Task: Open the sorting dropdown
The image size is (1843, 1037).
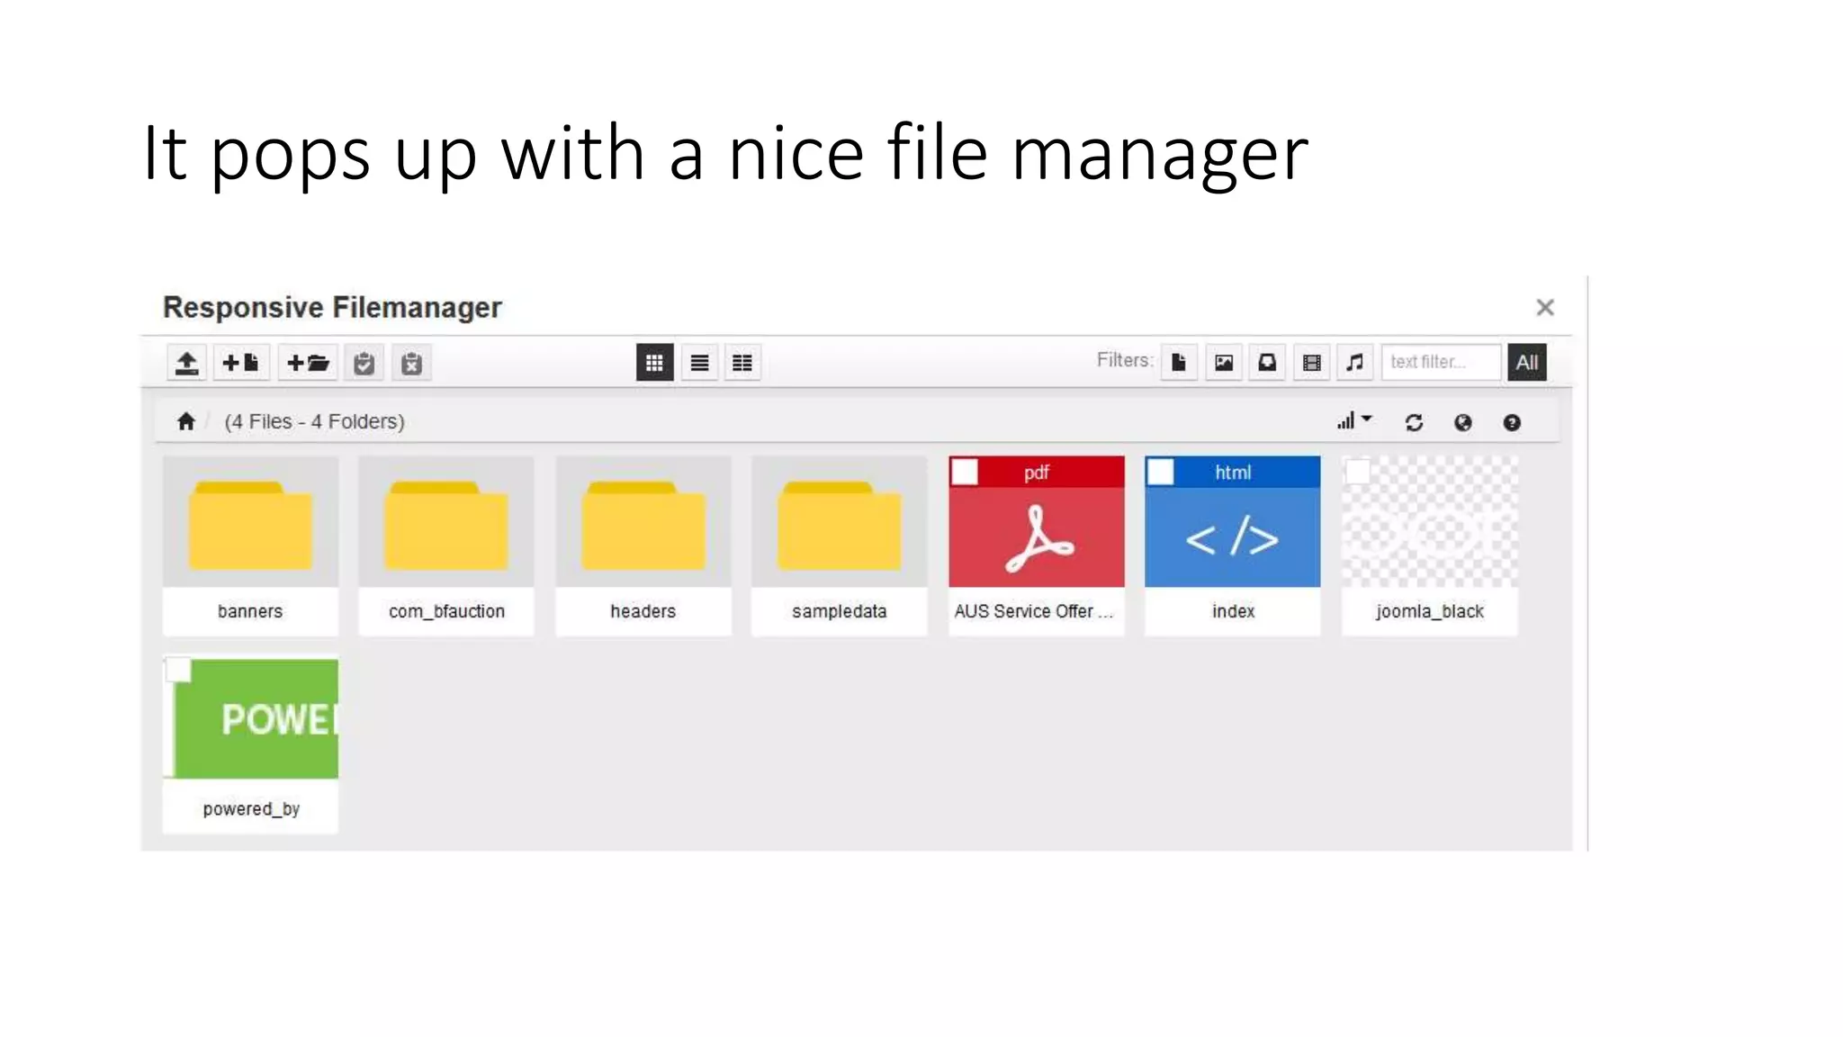Action: click(1354, 421)
